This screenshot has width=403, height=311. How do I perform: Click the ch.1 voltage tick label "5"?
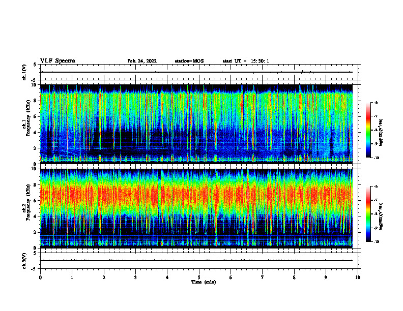click(x=35, y=65)
